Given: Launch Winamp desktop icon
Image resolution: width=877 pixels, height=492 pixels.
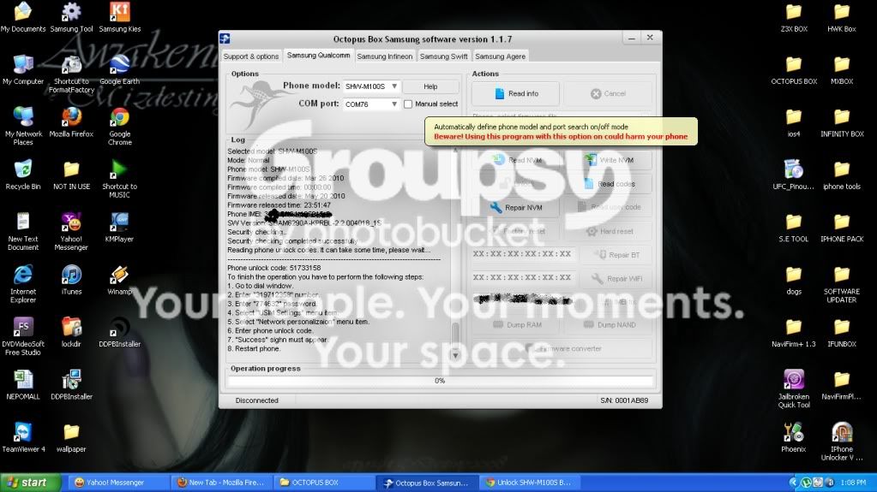Looking at the screenshot, I should tap(120, 279).
